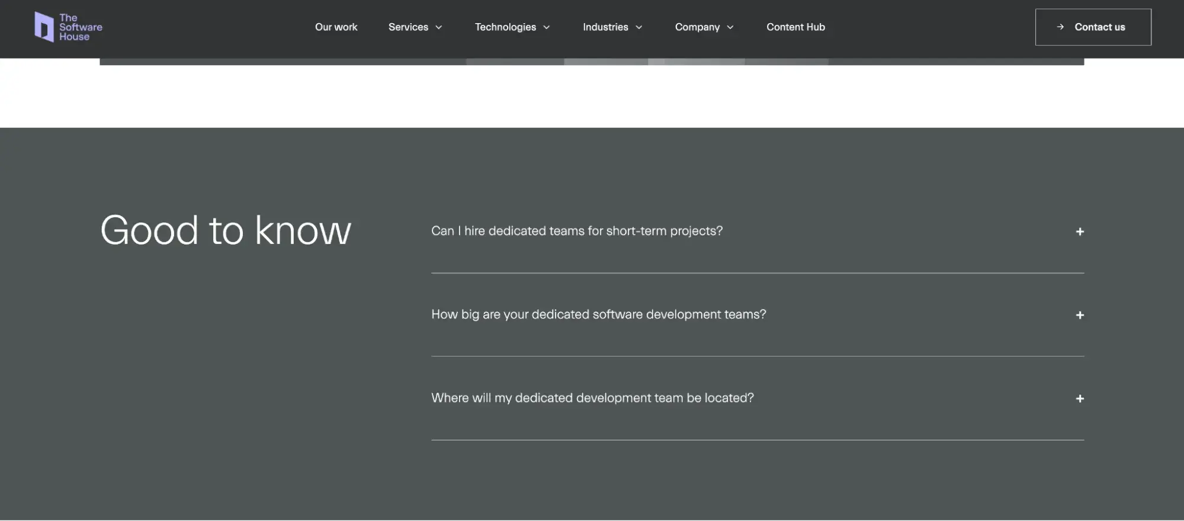The height and width of the screenshot is (521, 1184).
Task: Open the Services menu label
Action: click(408, 27)
